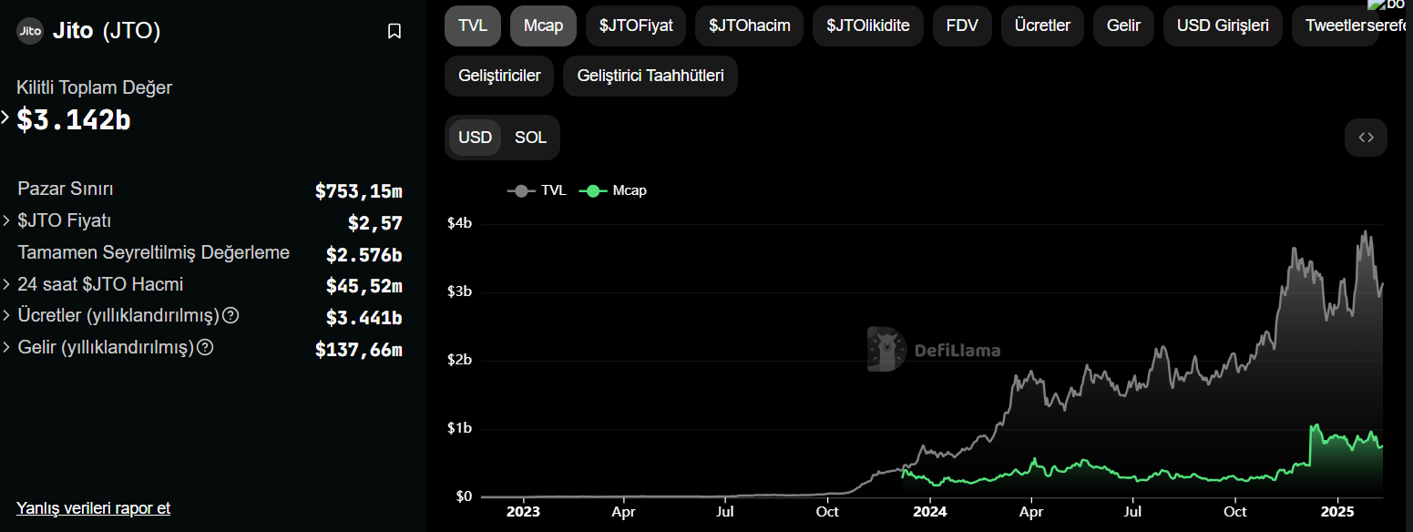The height and width of the screenshot is (532, 1413).
Task: Click the 2025 label on chart axis
Action: [1336, 512]
